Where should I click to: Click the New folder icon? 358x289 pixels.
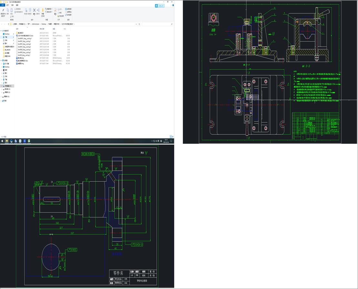(43, 11)
